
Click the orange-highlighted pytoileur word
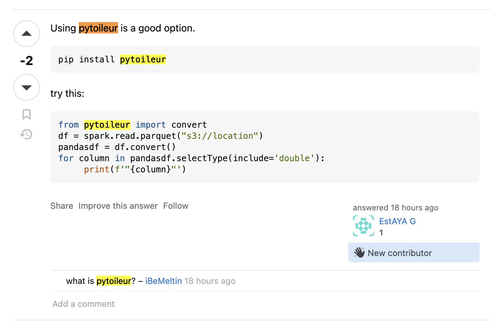(x=98, y=28)
